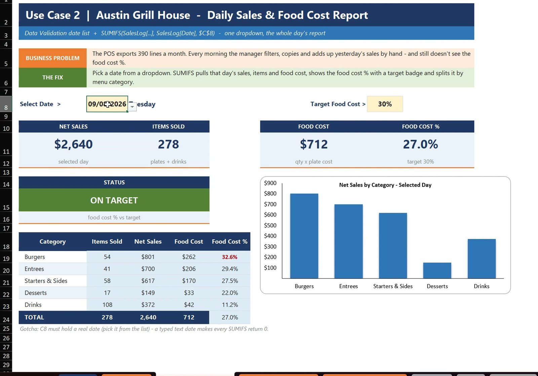The image size is (538, 376).
Task: Click the NET SALES header cell
Action: [73, 127]
